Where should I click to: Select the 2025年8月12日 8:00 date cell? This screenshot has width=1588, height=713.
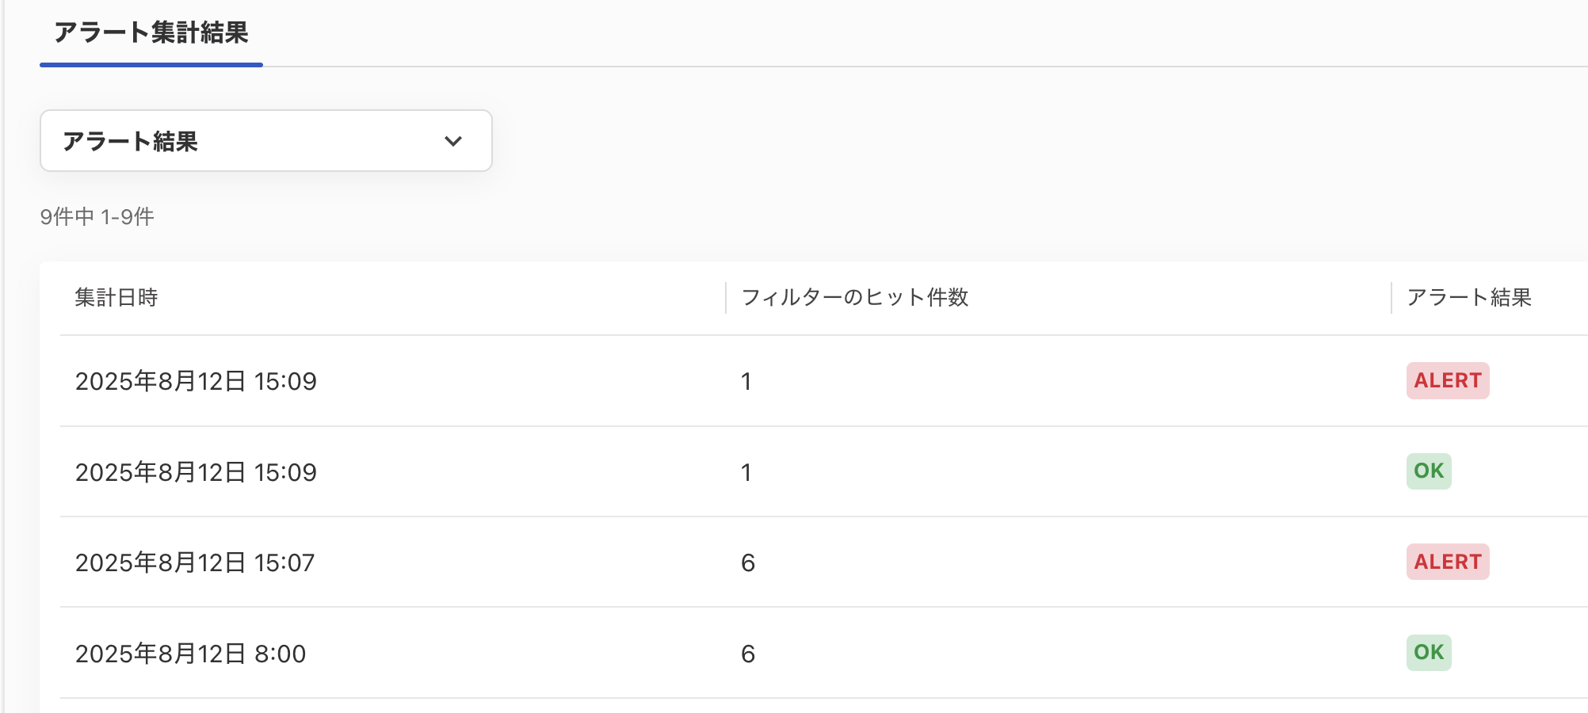[x=190, y=654]
